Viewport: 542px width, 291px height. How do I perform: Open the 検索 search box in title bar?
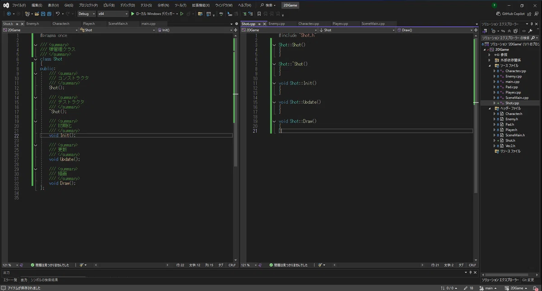tap(268, 5)
